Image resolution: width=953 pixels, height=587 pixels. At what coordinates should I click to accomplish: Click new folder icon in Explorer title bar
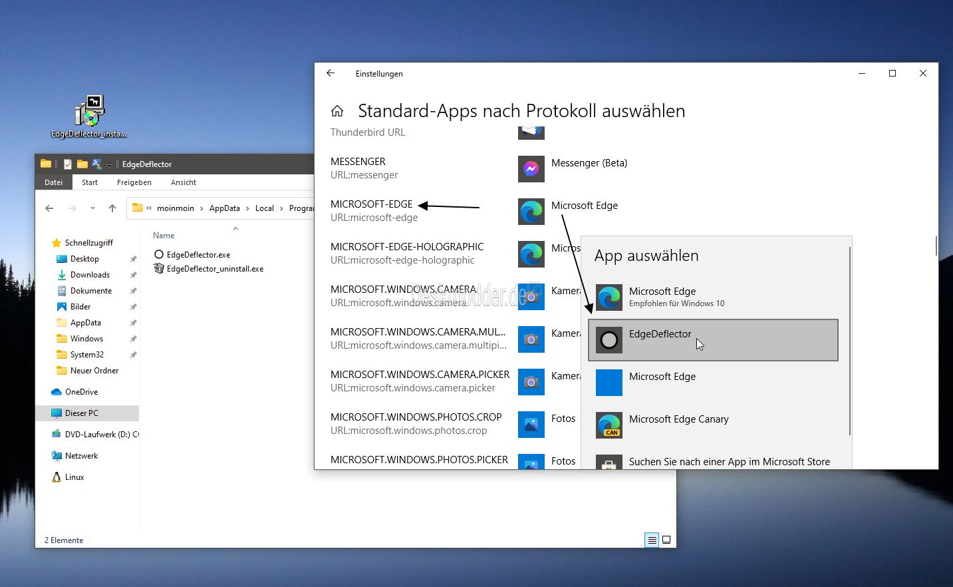82,164
